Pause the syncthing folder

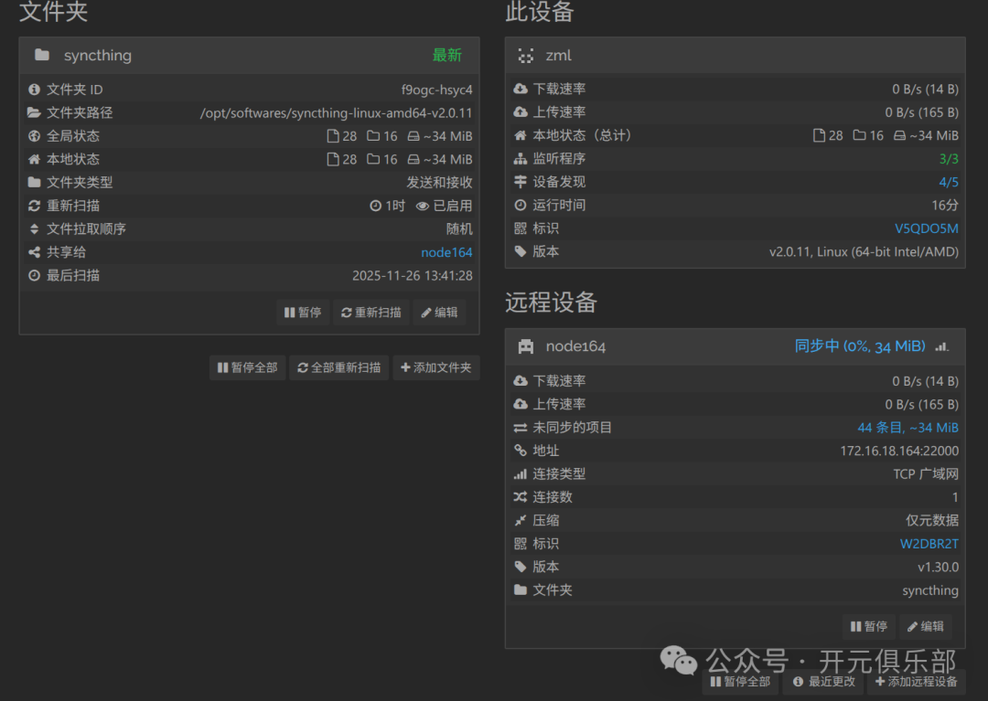303,313
